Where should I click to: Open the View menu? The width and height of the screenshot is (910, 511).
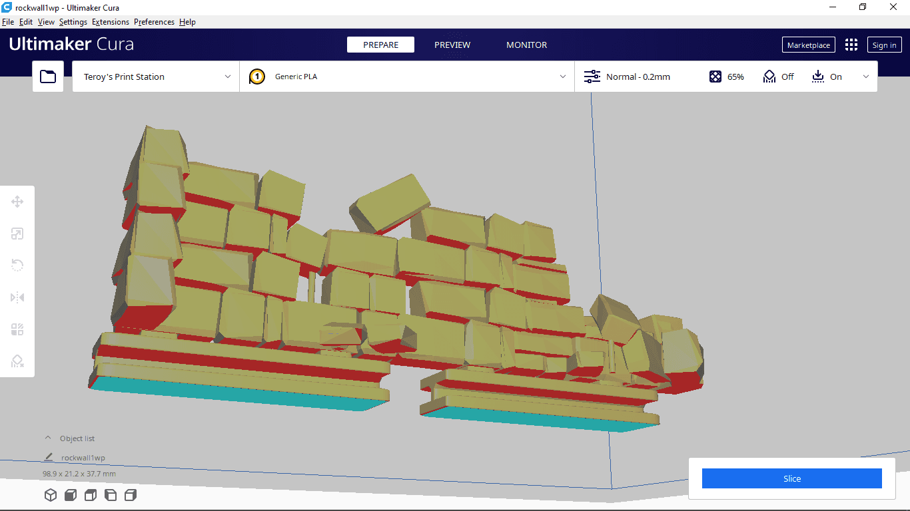pyautogui.click(x=46, y=22)
